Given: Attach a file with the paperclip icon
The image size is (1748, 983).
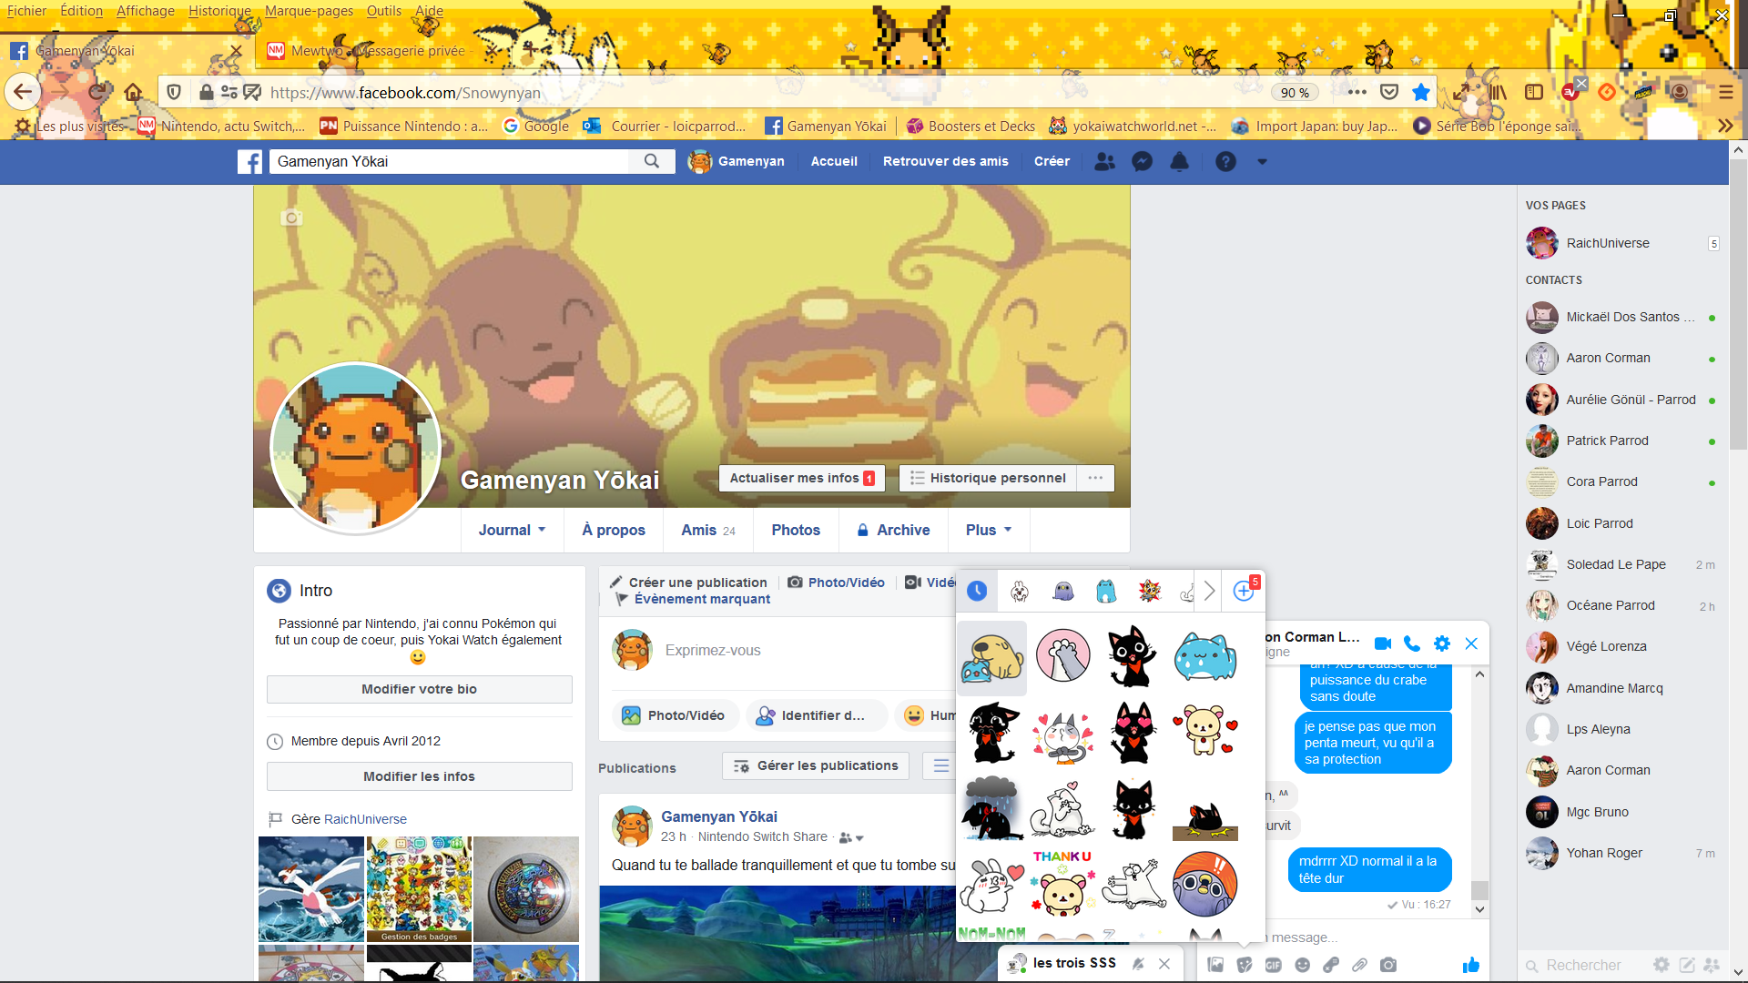Looking at the screenshot, I should [1360, 965].
